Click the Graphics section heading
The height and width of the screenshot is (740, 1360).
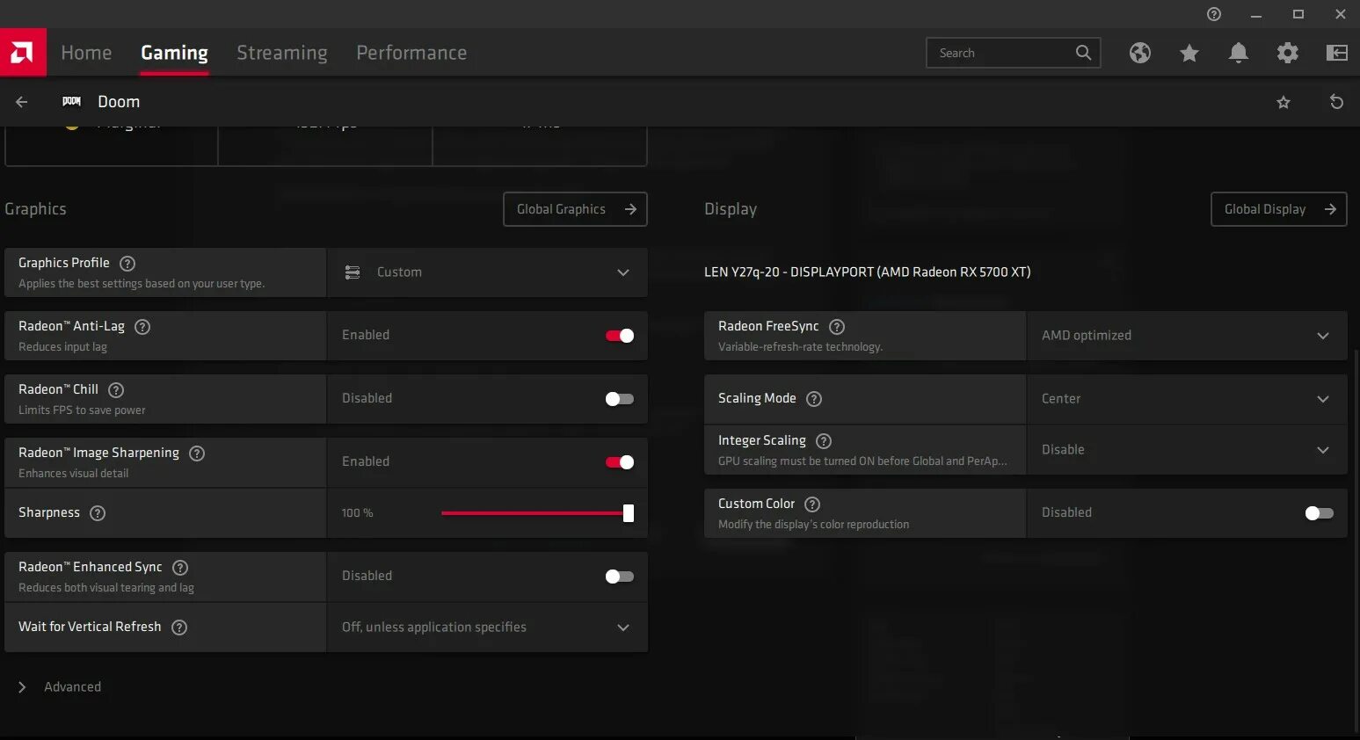[x=35, y=209]
